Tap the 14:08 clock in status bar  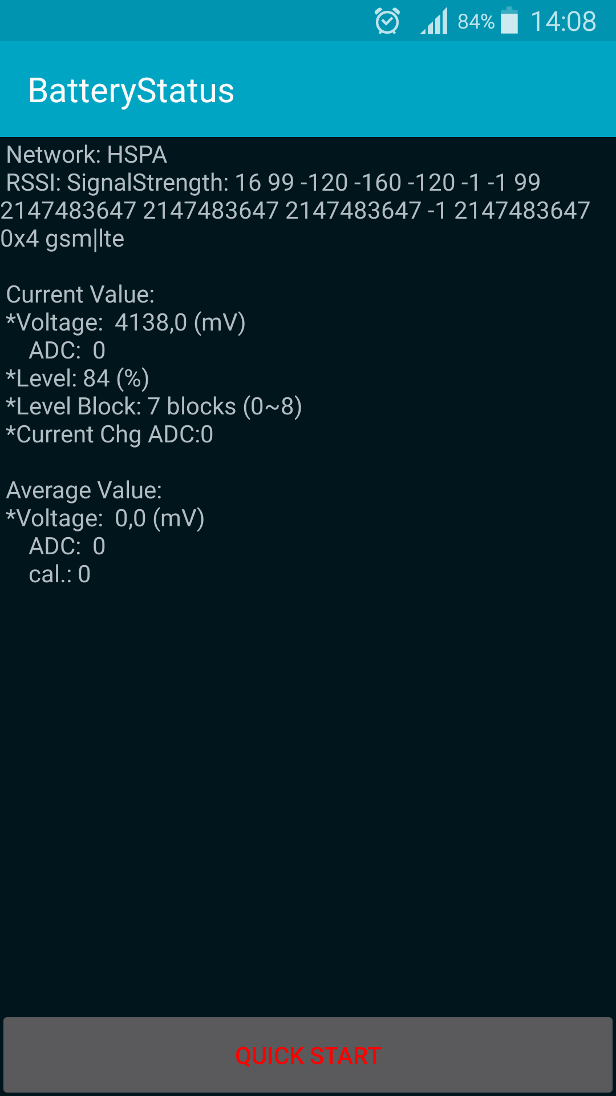(x=564, y=22)
